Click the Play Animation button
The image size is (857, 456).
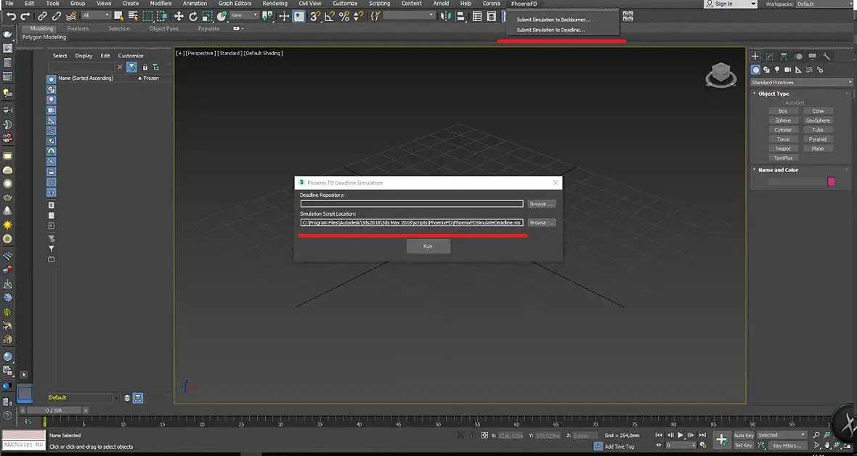(681, 435)
